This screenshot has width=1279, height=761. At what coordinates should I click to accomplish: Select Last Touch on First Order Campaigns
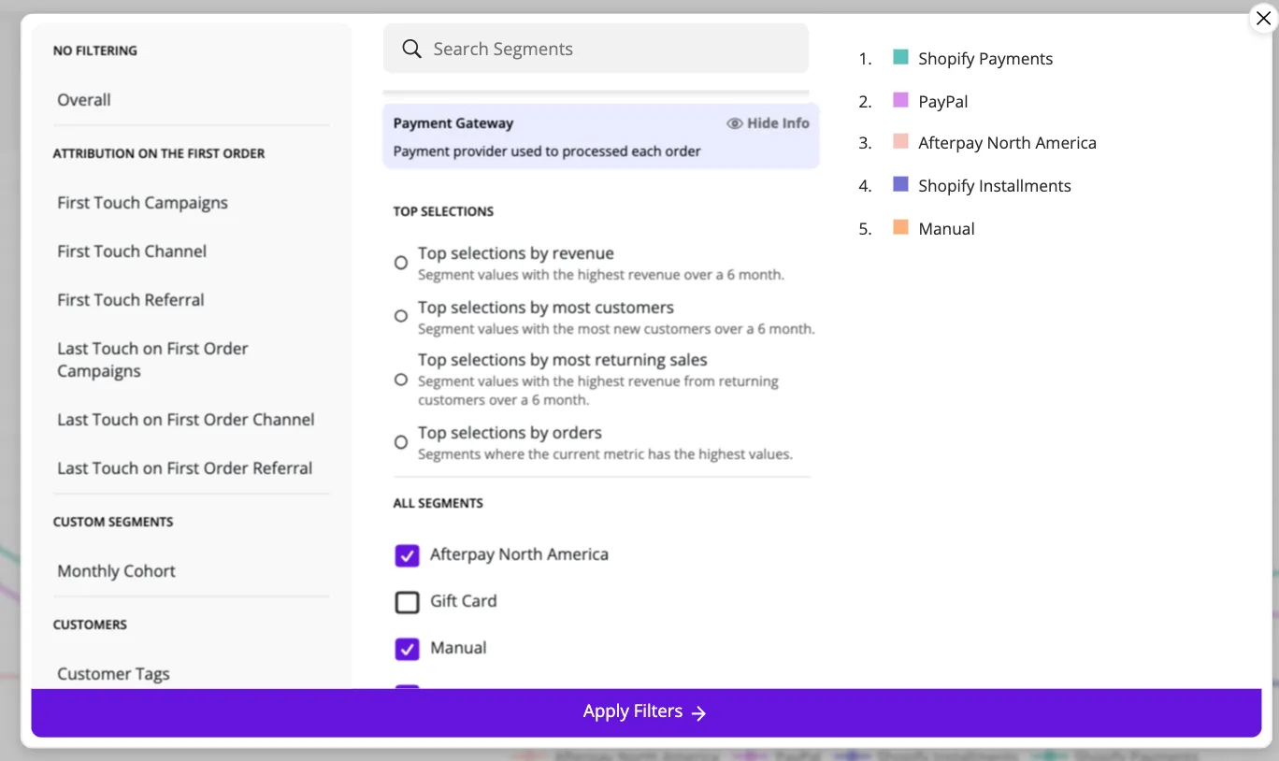[x=152, y=360]
